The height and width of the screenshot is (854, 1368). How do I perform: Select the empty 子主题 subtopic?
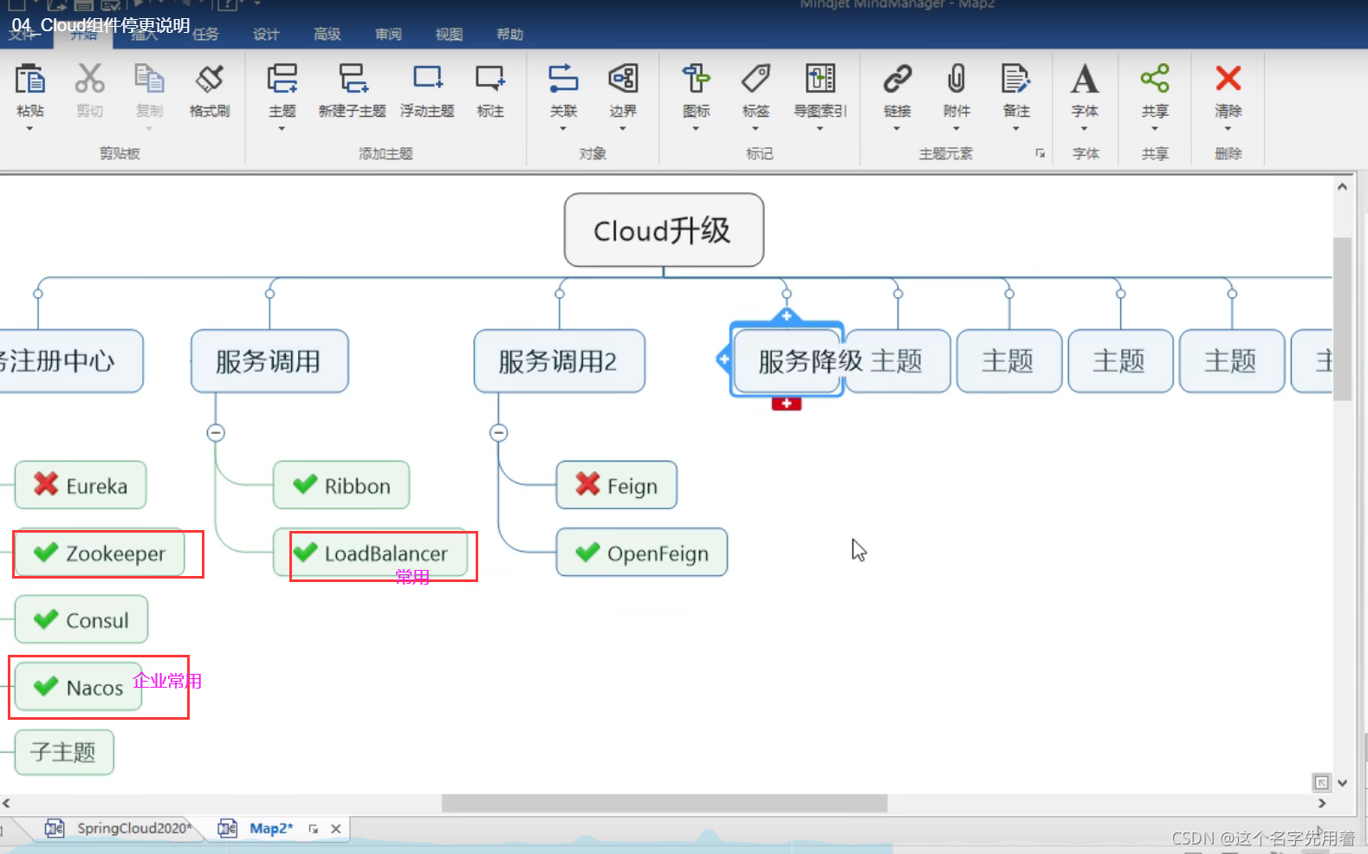64,752
